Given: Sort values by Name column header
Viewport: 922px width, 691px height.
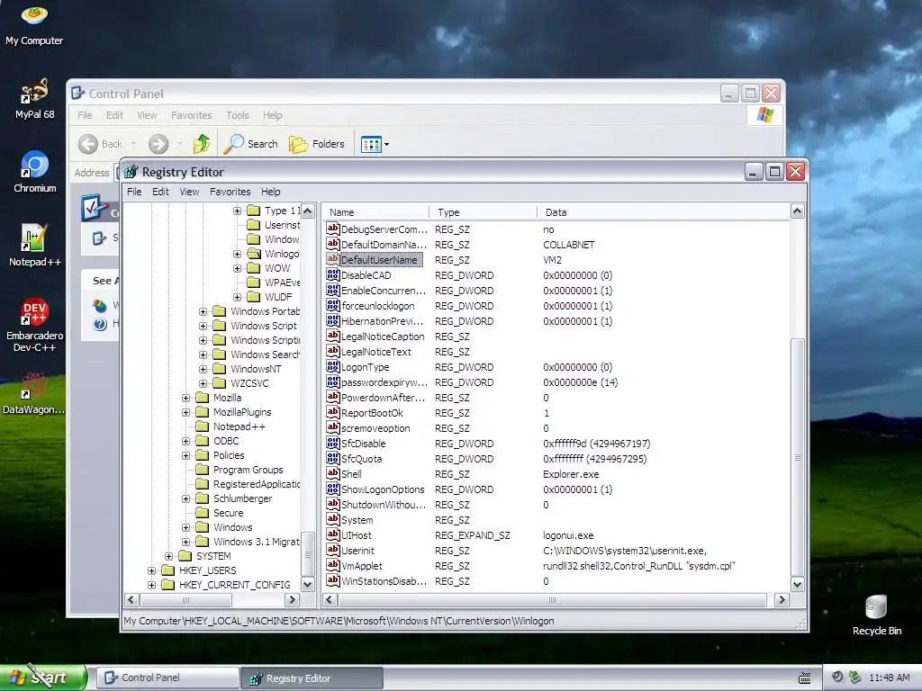Looking at the screenshot, I should click(x=376, y=212).
